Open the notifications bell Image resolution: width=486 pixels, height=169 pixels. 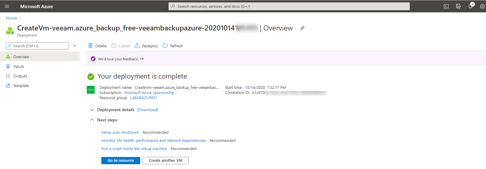(470, 6)
